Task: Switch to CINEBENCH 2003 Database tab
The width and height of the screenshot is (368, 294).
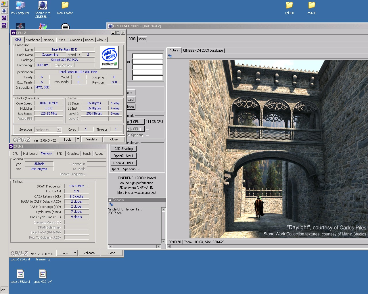Action: pyautogui.click(x=203, y=51)
